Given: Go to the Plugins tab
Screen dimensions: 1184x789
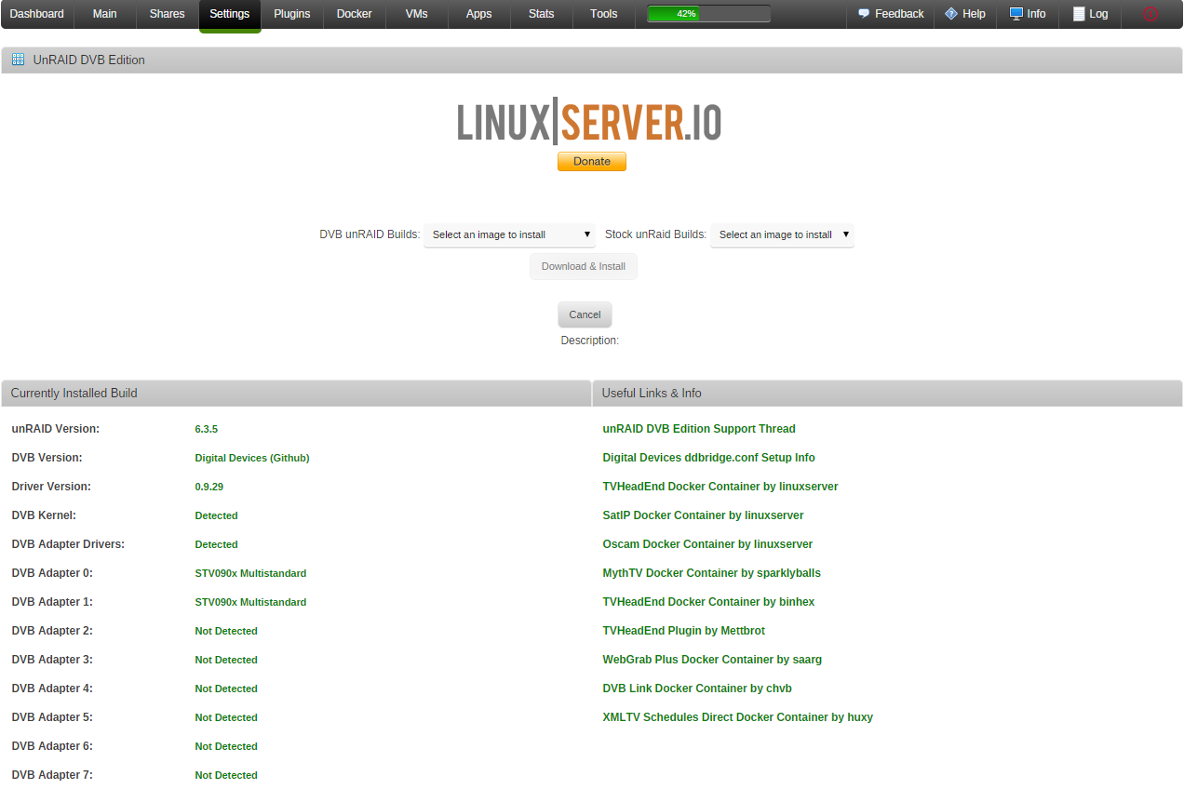Looking at the screenshot, I should [292, 14].
